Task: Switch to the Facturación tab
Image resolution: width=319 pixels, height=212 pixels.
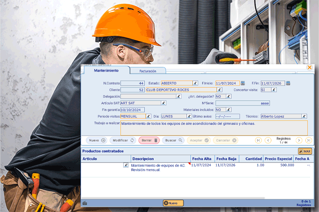Action: click(148, 71)
